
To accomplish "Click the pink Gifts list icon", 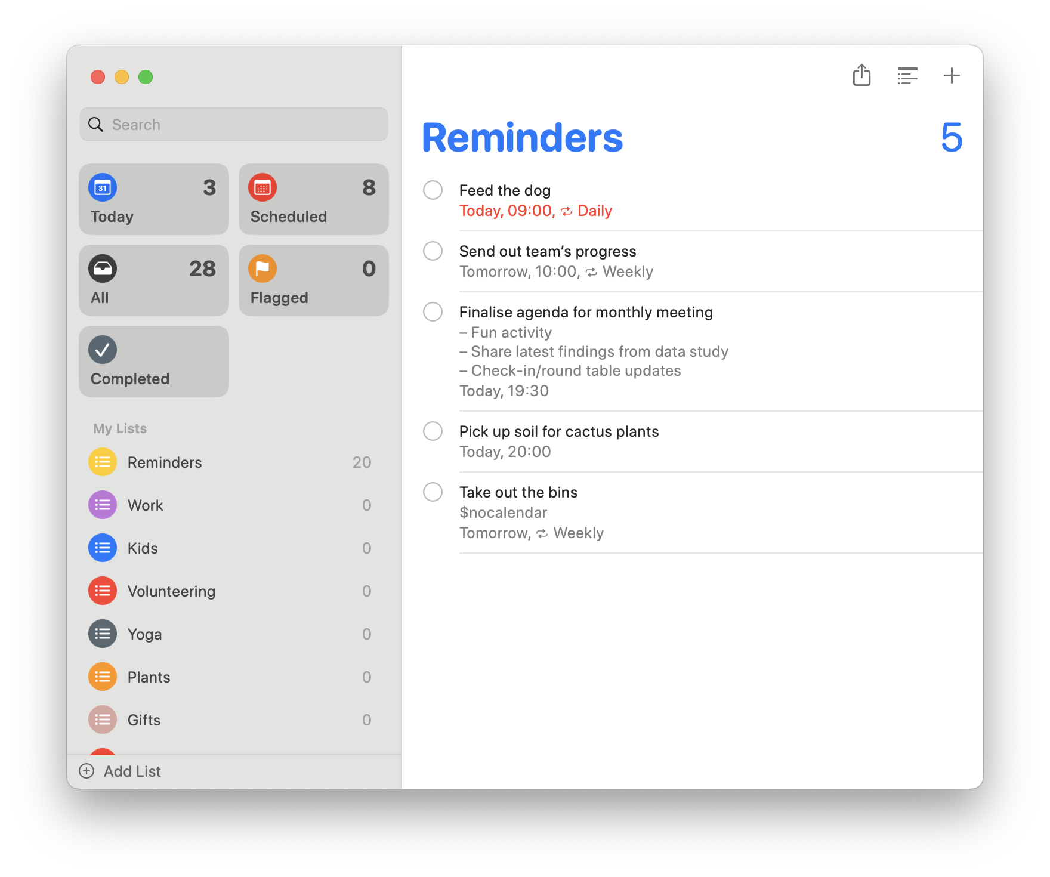I will point(103,720).
